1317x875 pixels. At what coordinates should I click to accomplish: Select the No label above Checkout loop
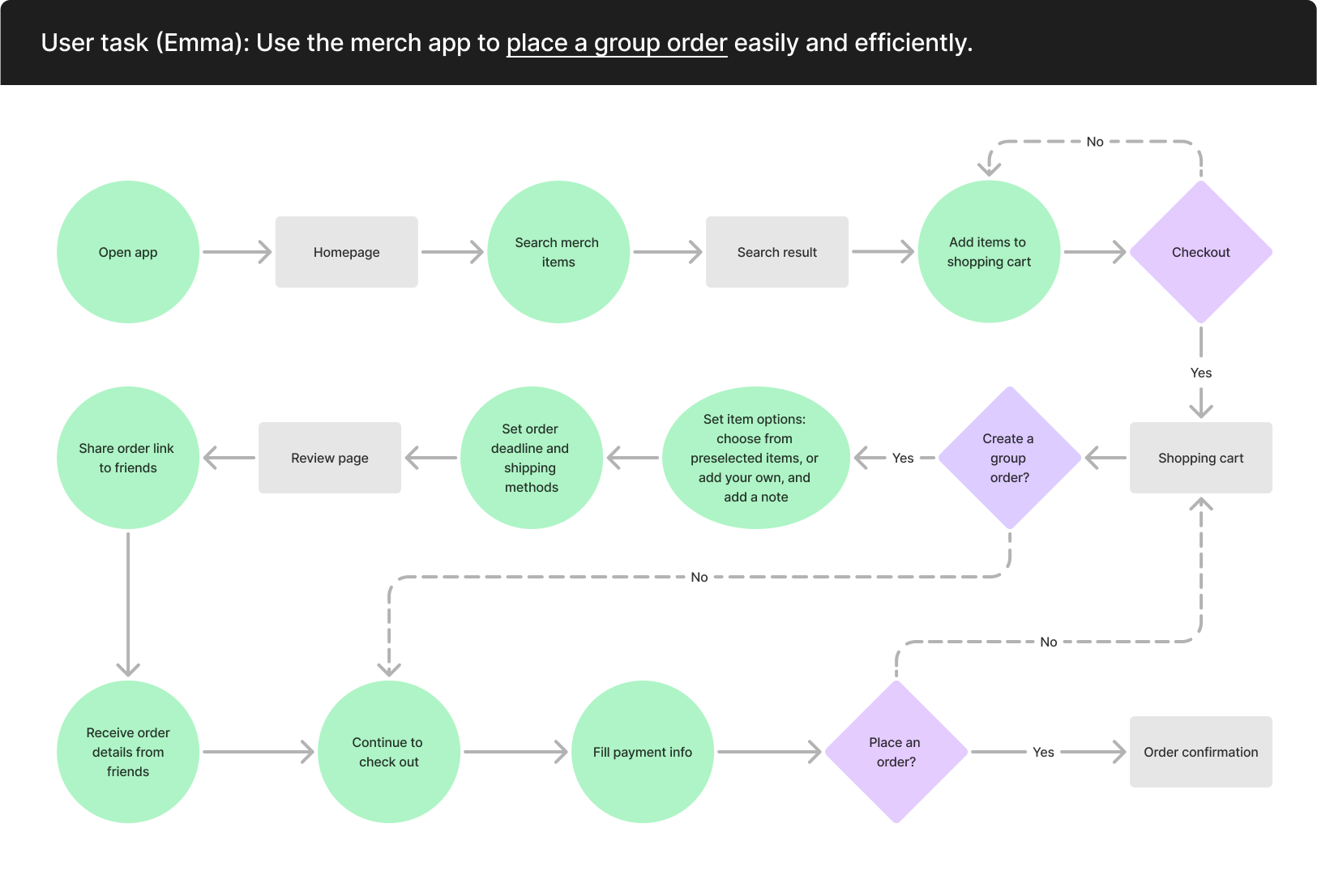click(x=1095, y=142)
